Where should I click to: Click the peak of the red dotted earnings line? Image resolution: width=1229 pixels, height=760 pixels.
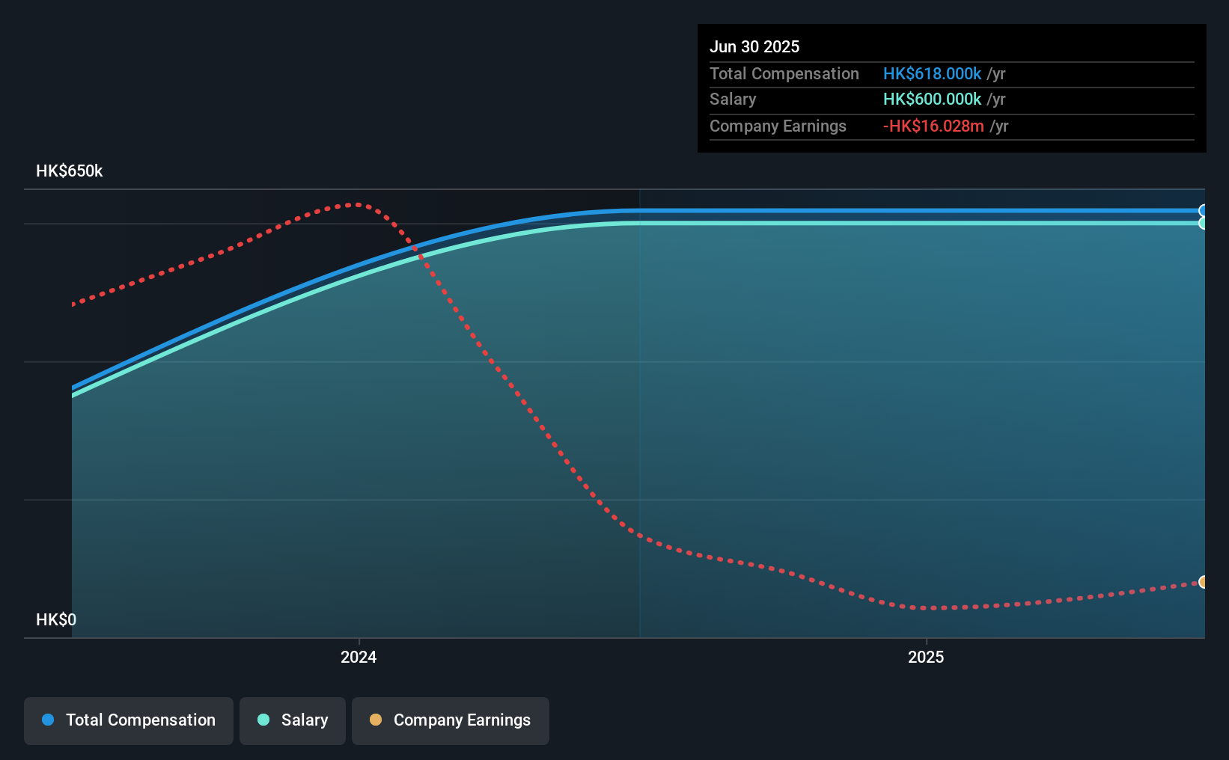pos(357,203)
